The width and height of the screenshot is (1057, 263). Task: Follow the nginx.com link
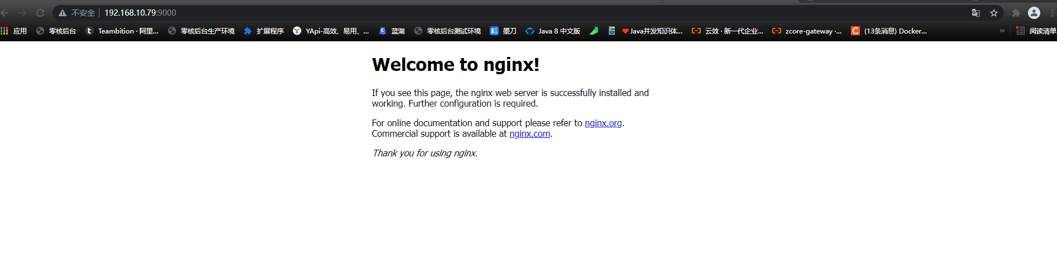click(529, 133)
